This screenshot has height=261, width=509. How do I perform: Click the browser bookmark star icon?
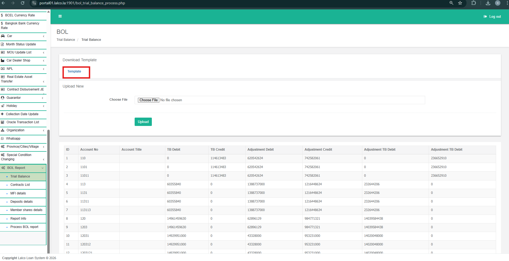pos(460,3)
